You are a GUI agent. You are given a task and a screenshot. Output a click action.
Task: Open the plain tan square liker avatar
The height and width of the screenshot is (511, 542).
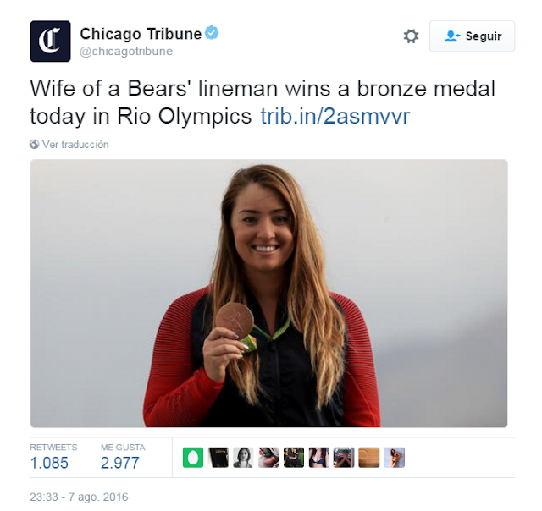coord(369,458)
